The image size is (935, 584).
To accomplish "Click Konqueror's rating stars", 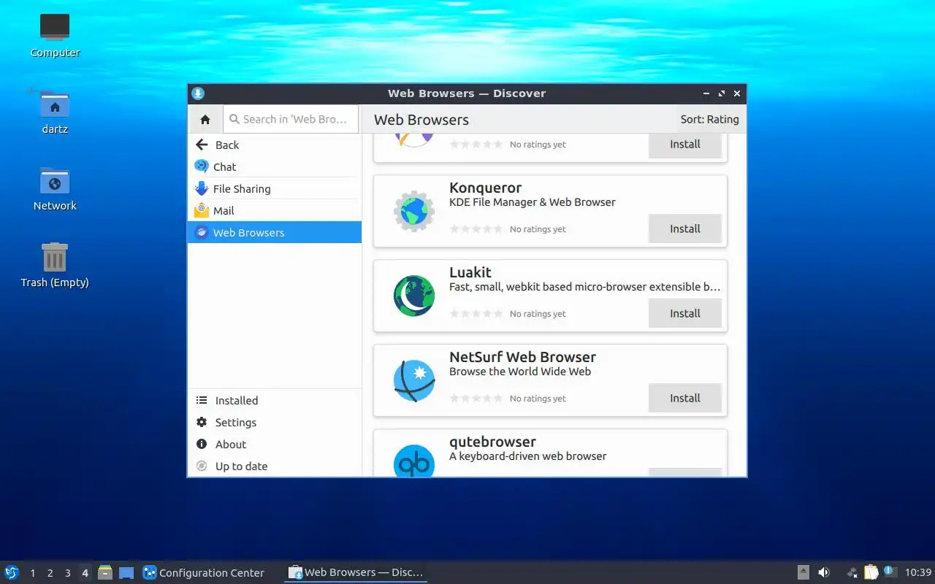I will [x=476, y=229].
